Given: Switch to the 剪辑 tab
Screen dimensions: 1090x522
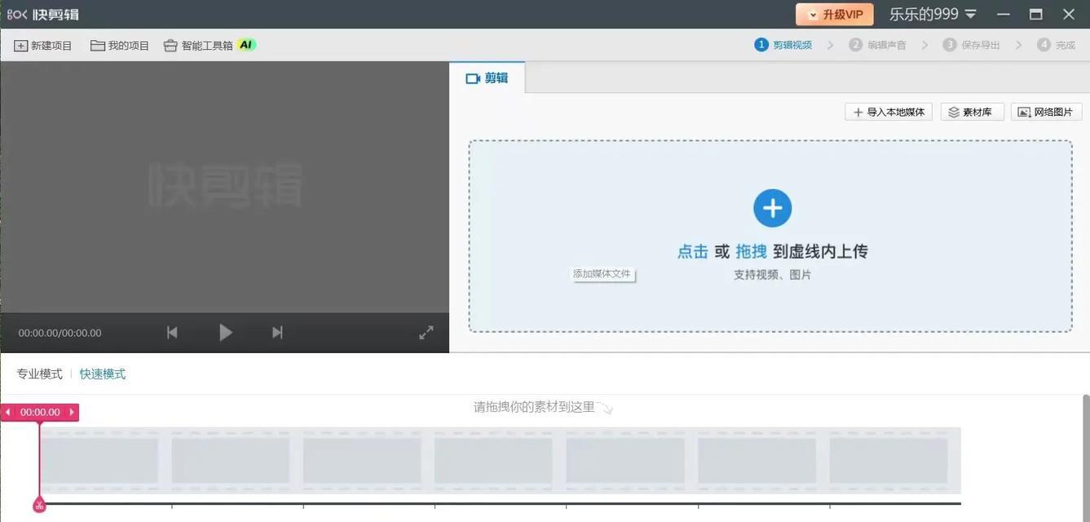Looking at the screenshot, I should coord(487,78).
